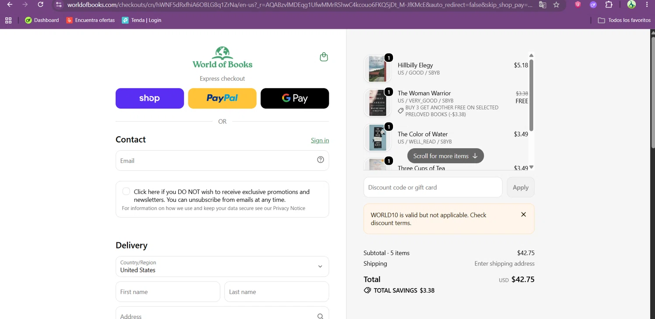Open Todos los favoritos folder
Image resolution: width=655 pixels, height=319 pixels.
624,20
